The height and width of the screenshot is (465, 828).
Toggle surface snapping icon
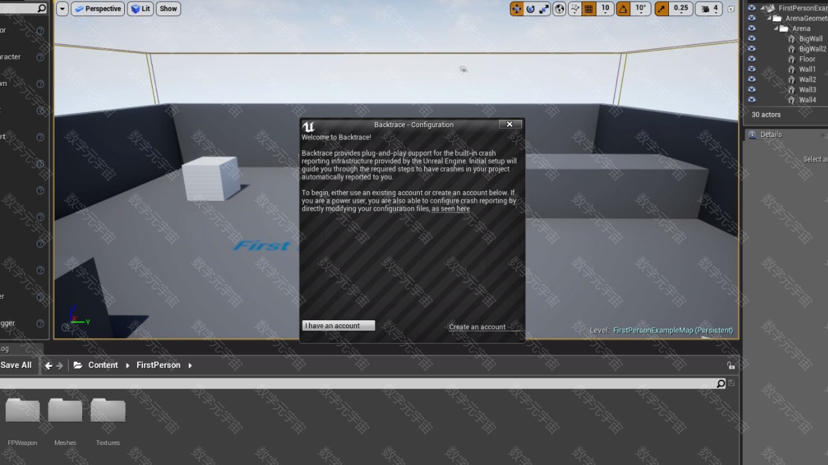574,8
